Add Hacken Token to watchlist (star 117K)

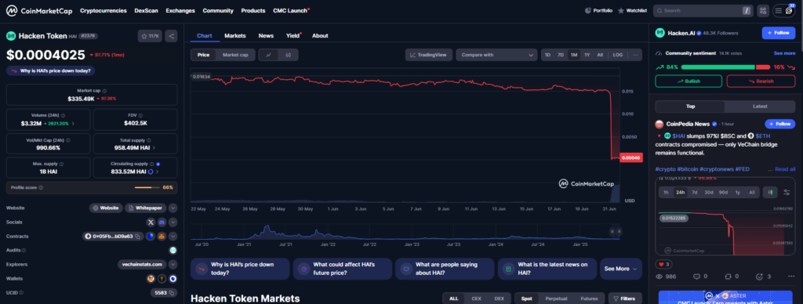(x=150, y=36)
